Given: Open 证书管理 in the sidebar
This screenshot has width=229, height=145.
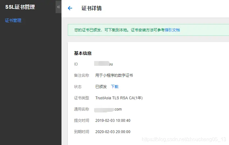Looking at the screenshot, I should (13, 21).
